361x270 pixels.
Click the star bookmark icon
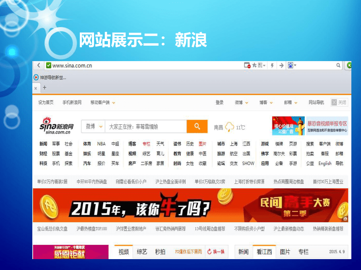pos(254,65)
